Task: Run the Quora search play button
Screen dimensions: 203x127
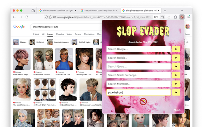Action: coord(176,66)
